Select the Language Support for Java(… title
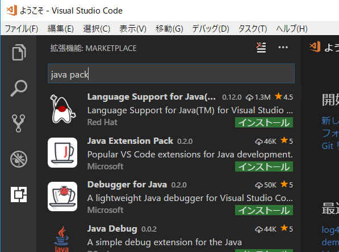 [x=152, y=97]
